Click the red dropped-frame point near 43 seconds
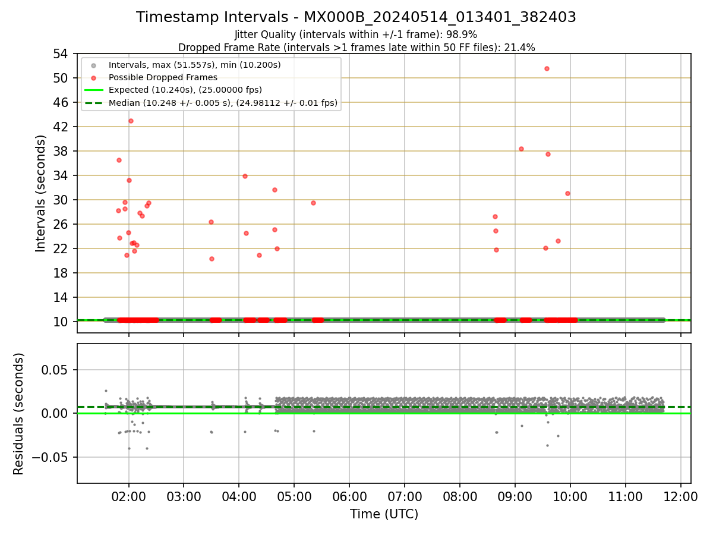This screenshot has height=535, width=713. pos(131,121)
